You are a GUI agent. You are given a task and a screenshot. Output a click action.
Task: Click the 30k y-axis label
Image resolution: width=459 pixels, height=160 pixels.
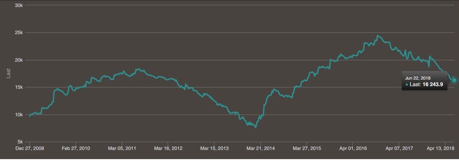coord(19,5)
